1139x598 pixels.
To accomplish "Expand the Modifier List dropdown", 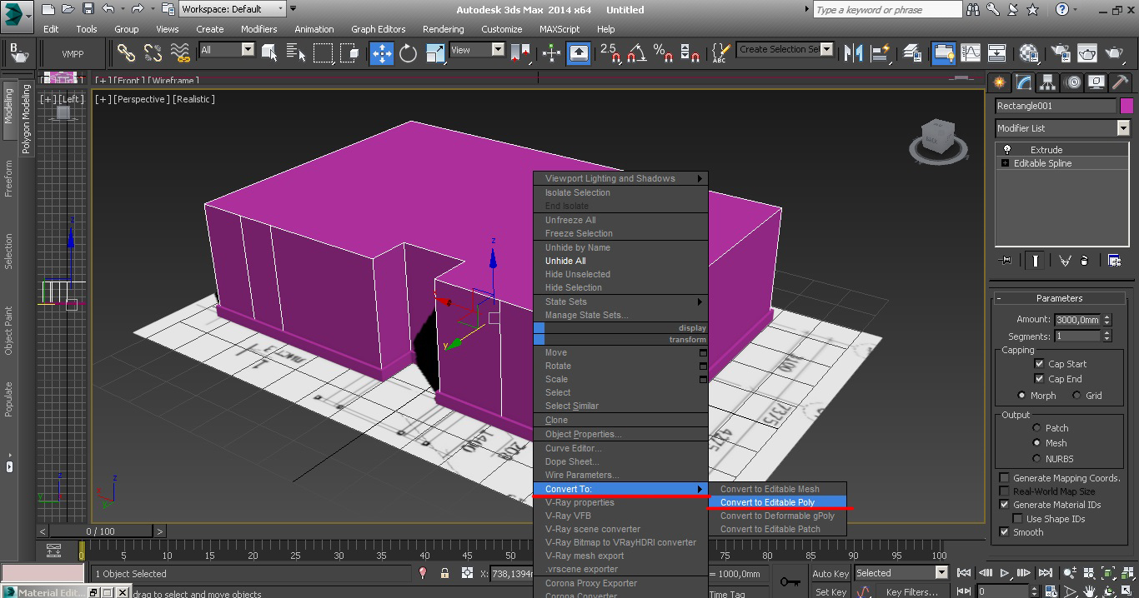I will [x=1123, y=128].
